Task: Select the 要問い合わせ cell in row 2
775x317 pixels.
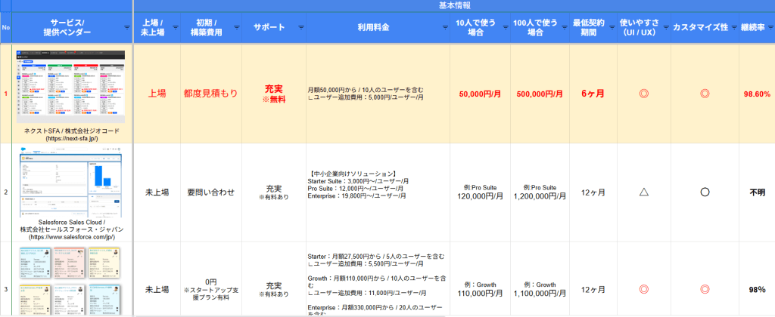Action: tap(210, 192)
